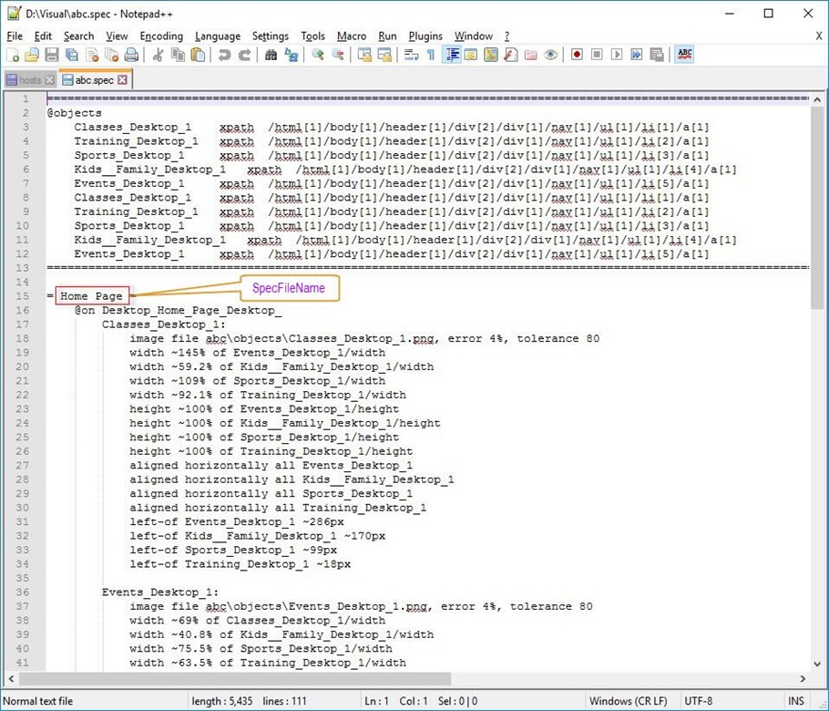This screenshot has width=829, height=711.
Task: Close the hosts tab with its X
Action: (x=50, y=80)
